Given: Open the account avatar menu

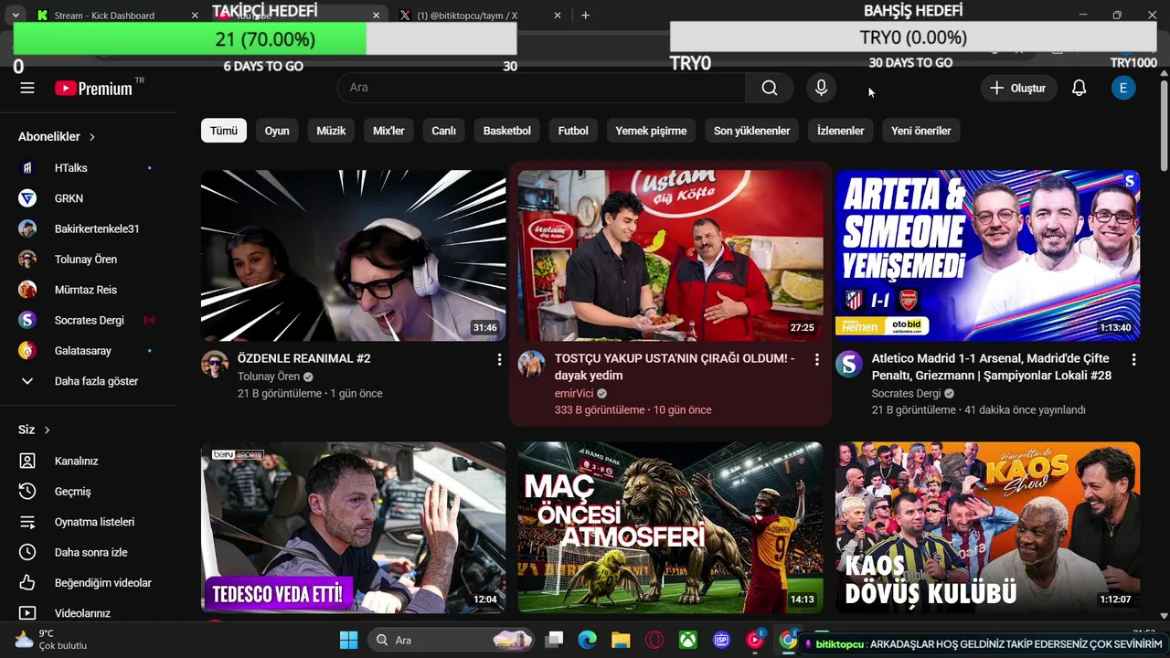Looking at the screenshot, I should [1123, 88].
